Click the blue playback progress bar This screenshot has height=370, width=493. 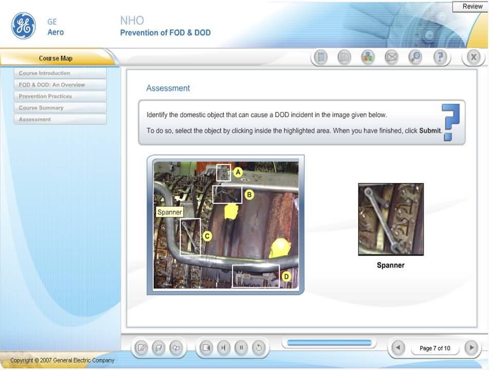329,343
